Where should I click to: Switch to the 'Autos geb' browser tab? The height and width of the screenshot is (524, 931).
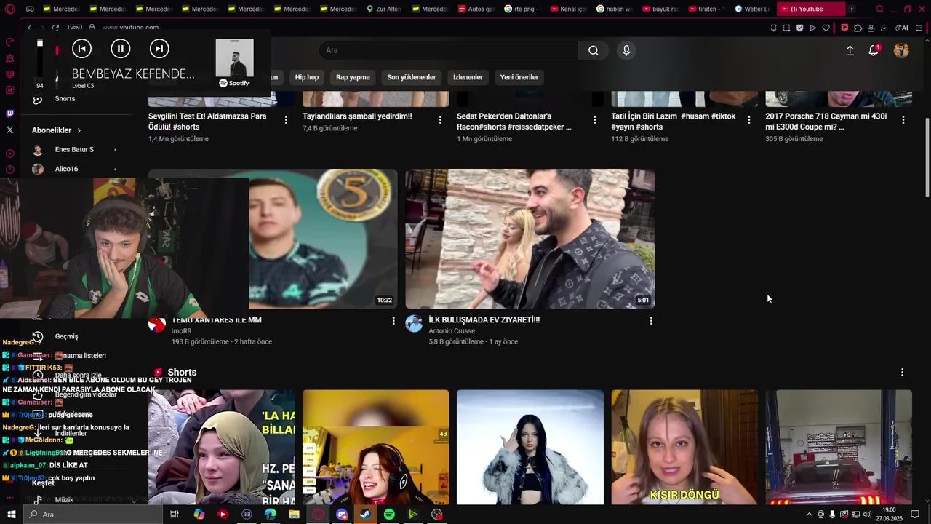pyautogui.click(x=477, y=9)
